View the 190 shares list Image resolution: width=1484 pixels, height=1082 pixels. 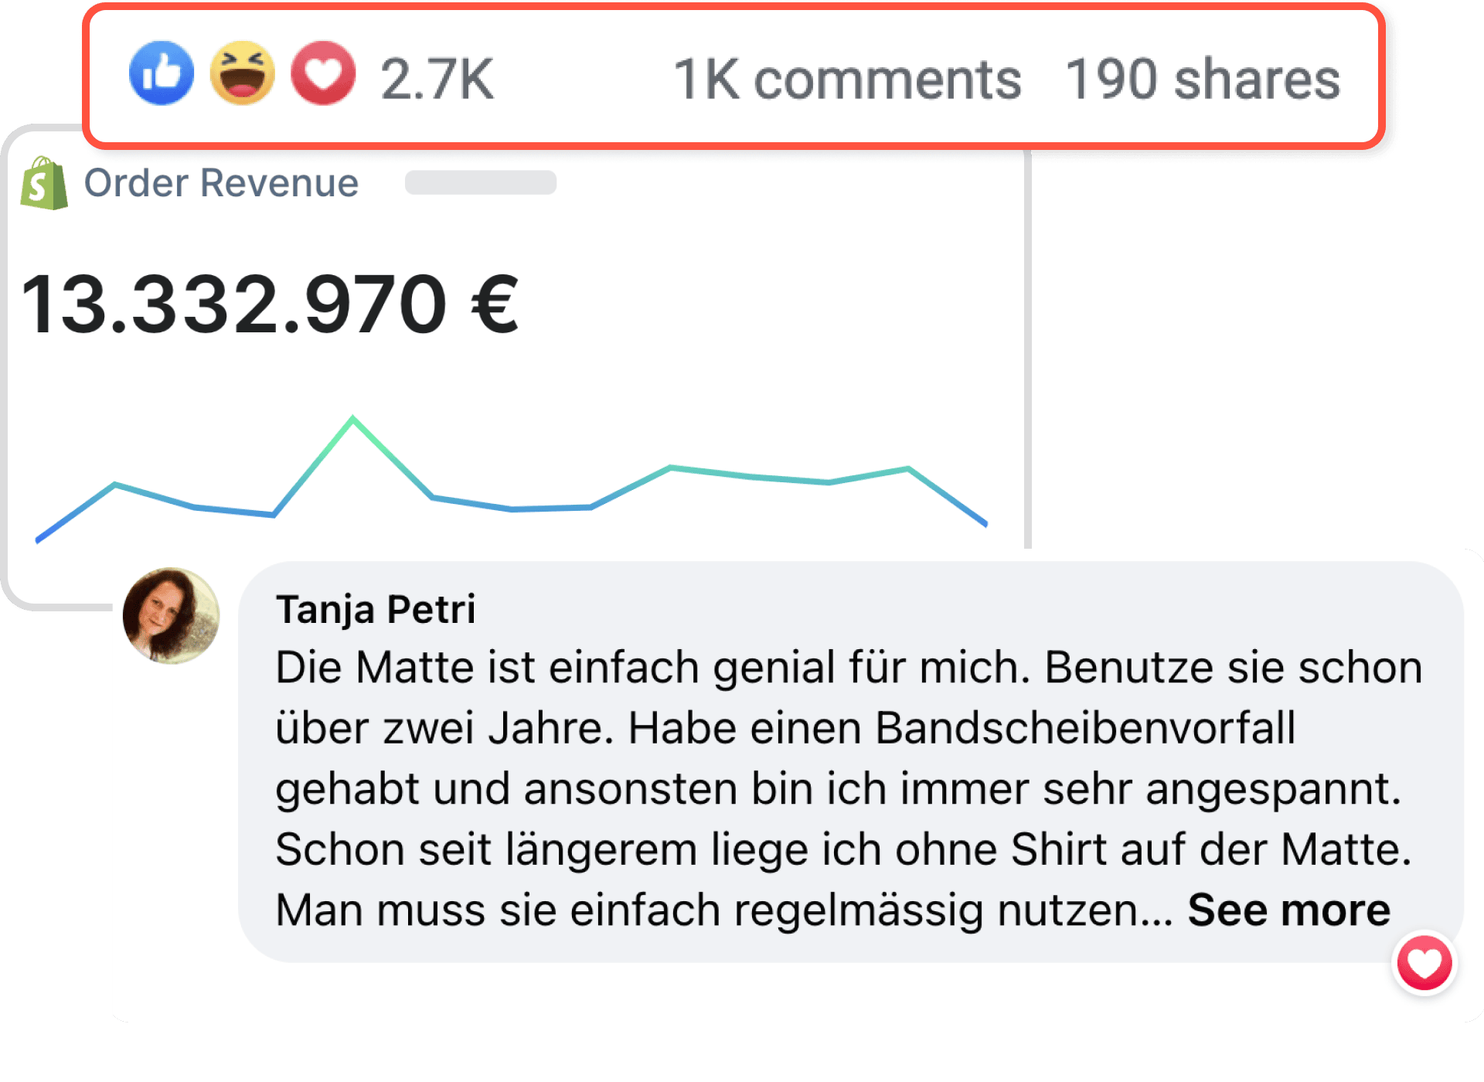click(1202, 79)
